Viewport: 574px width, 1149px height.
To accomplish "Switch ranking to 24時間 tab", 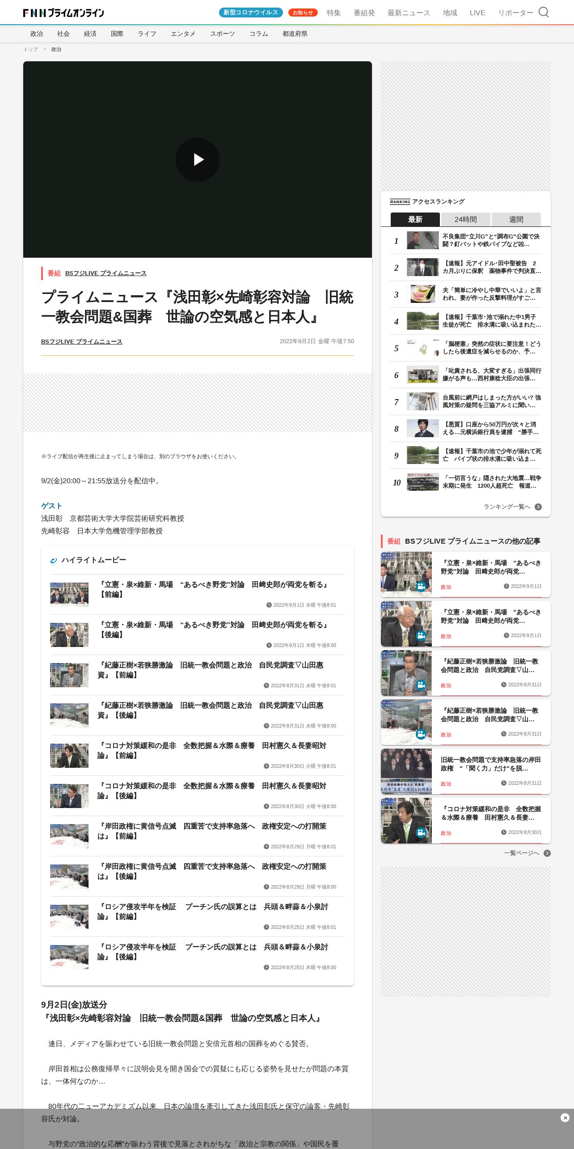I will click(x=466, y=219).
